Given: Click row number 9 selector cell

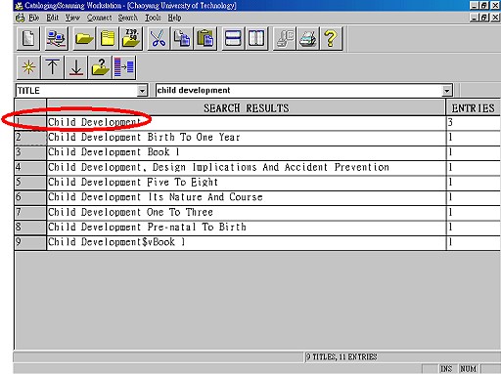Looking at the screenshot, I should (30, 242).
